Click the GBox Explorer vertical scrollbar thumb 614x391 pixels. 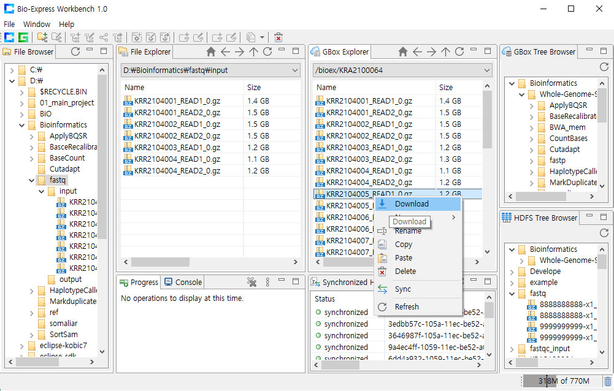(487, 120)
